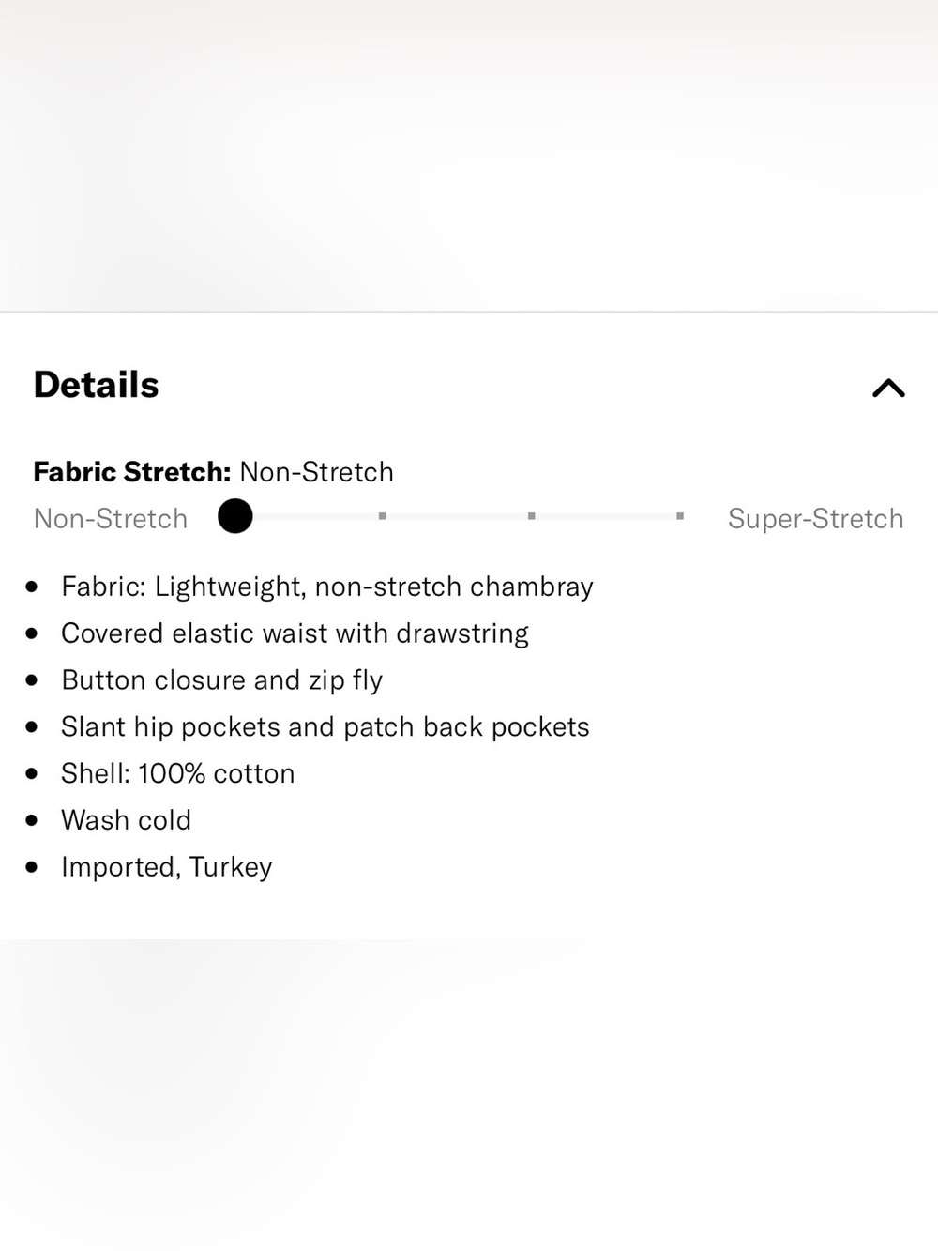Viewport: 938px width, 1251px height.
Task: Click the Details heading
Action: coord(96,385)
